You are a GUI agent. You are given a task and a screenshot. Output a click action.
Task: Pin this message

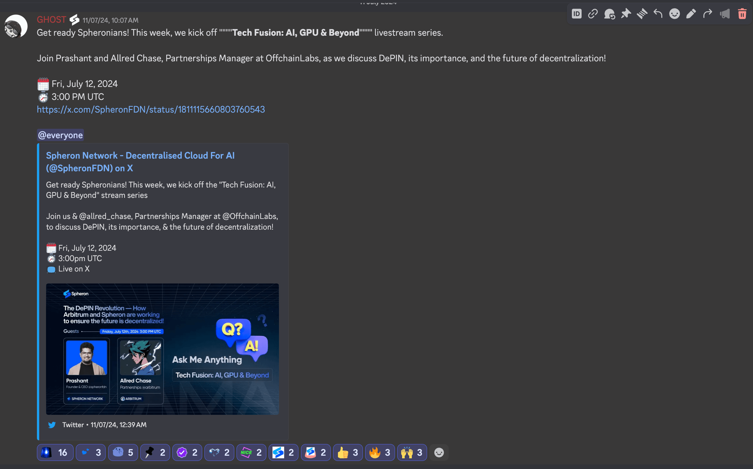(x=626, y=14)
